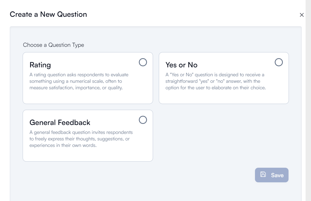Click blank space at bottom of General Feedback card
The height and width of the screenshot is (201, 311).
pyautogui.click(x=88, y=155)
